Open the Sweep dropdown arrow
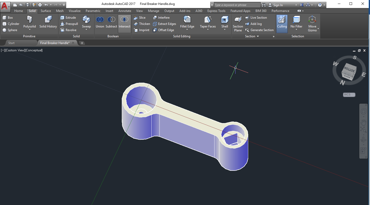The image size is (370, 205). click(86, 30)
